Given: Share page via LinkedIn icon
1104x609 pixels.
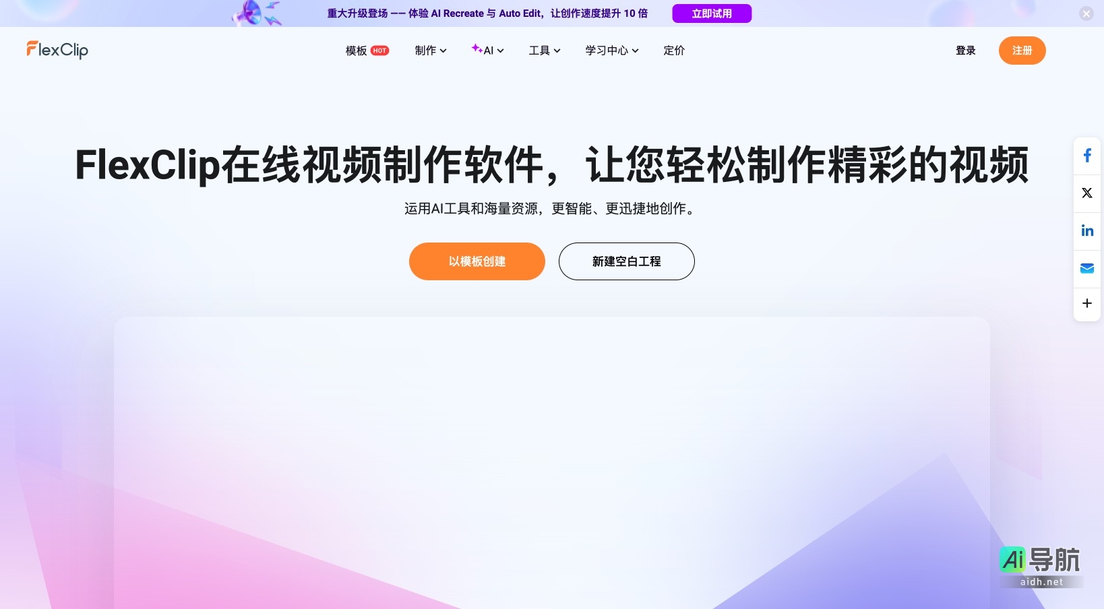Looking at the screenshot, I should (1086, 230).
